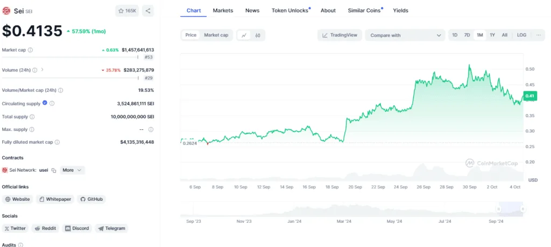Open Market cap info tooltip icon
551x247 pixels.
(30, 50)
